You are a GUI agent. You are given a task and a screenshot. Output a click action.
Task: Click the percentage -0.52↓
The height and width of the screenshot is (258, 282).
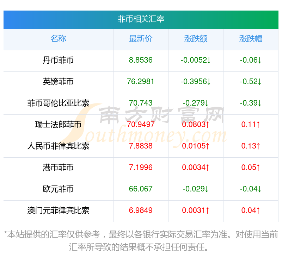(251, 82)
